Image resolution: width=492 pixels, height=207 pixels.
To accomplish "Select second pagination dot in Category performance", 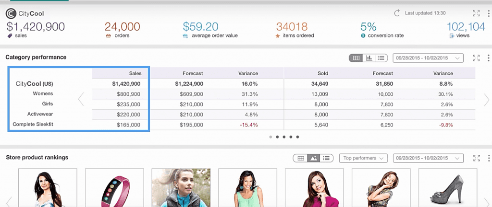I will point(277,137).
